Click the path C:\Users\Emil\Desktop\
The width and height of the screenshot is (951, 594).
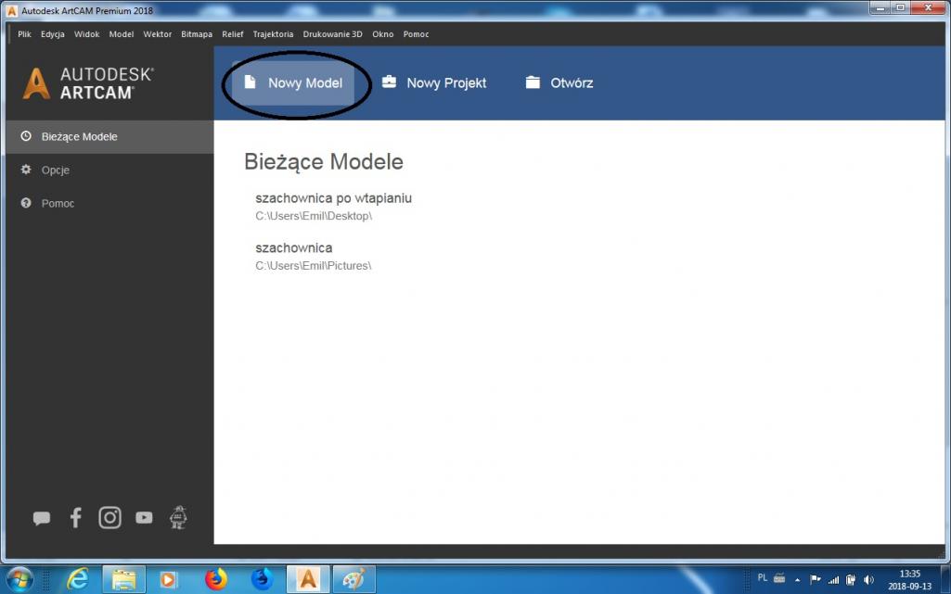tap(314, 216)
